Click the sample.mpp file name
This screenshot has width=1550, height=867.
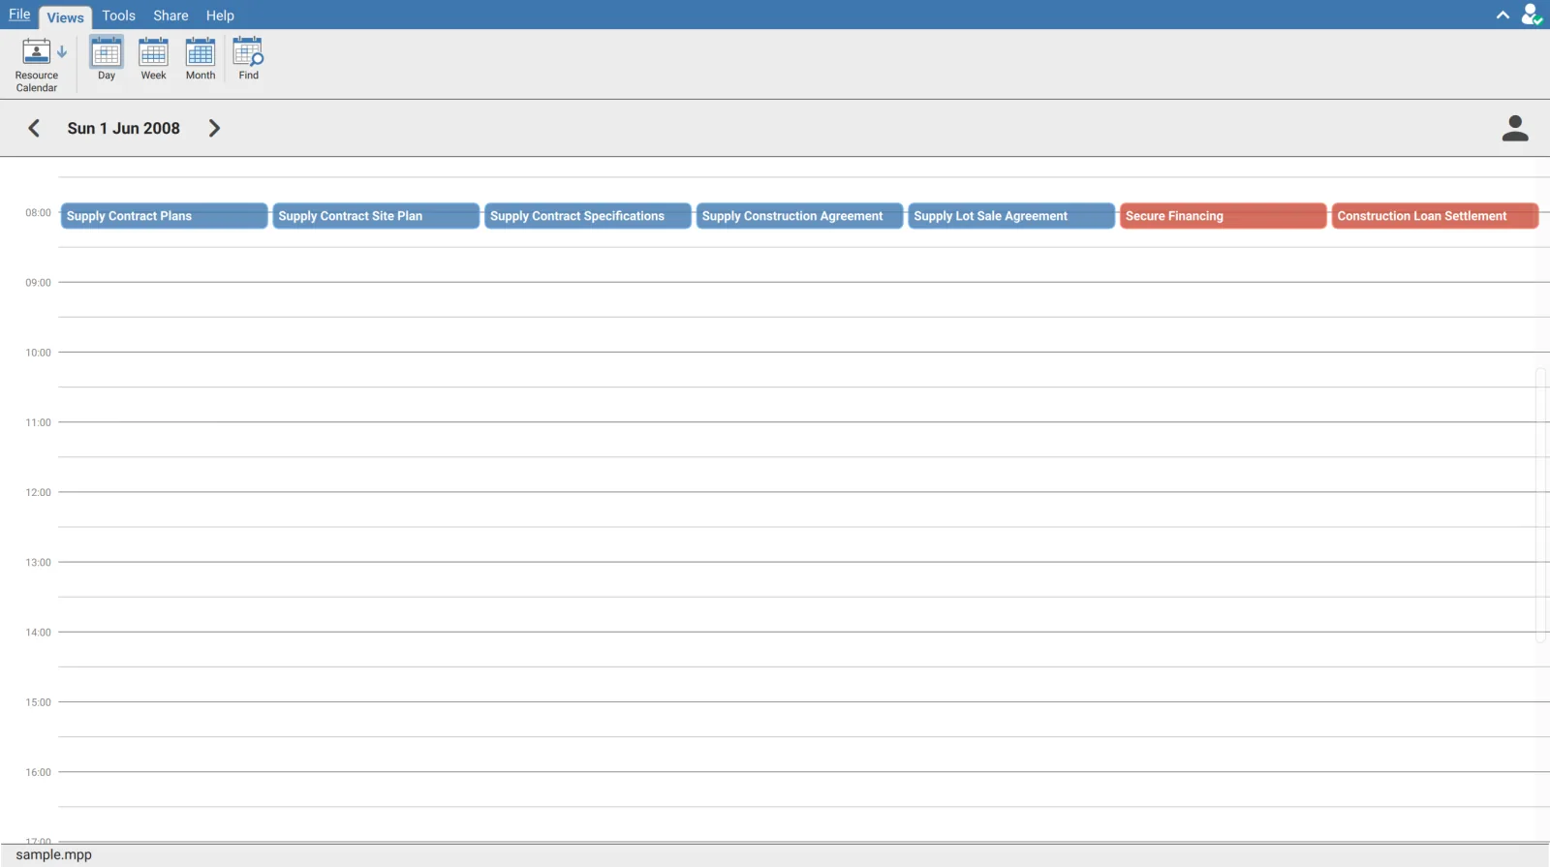(x=54, y=854)
